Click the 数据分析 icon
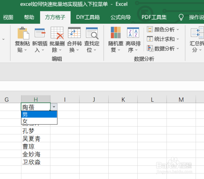Image resolution: width=204 pixels, height=179 pixels. point(150,48)
